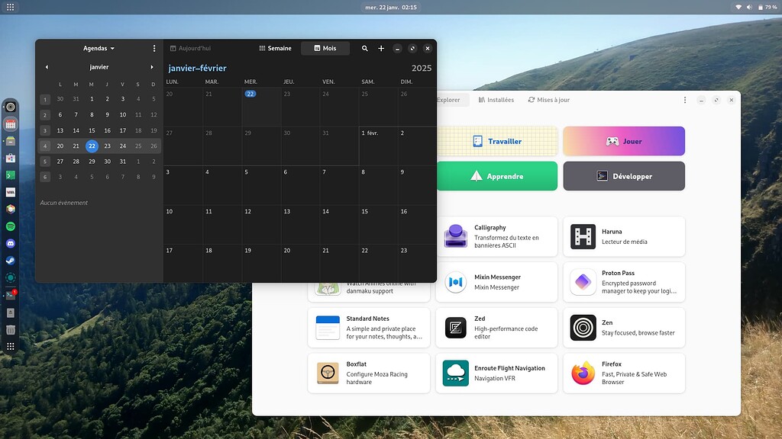Switch the calendar to Semaine view
Viewport: 782px width, 439px height.
(275, 48)
